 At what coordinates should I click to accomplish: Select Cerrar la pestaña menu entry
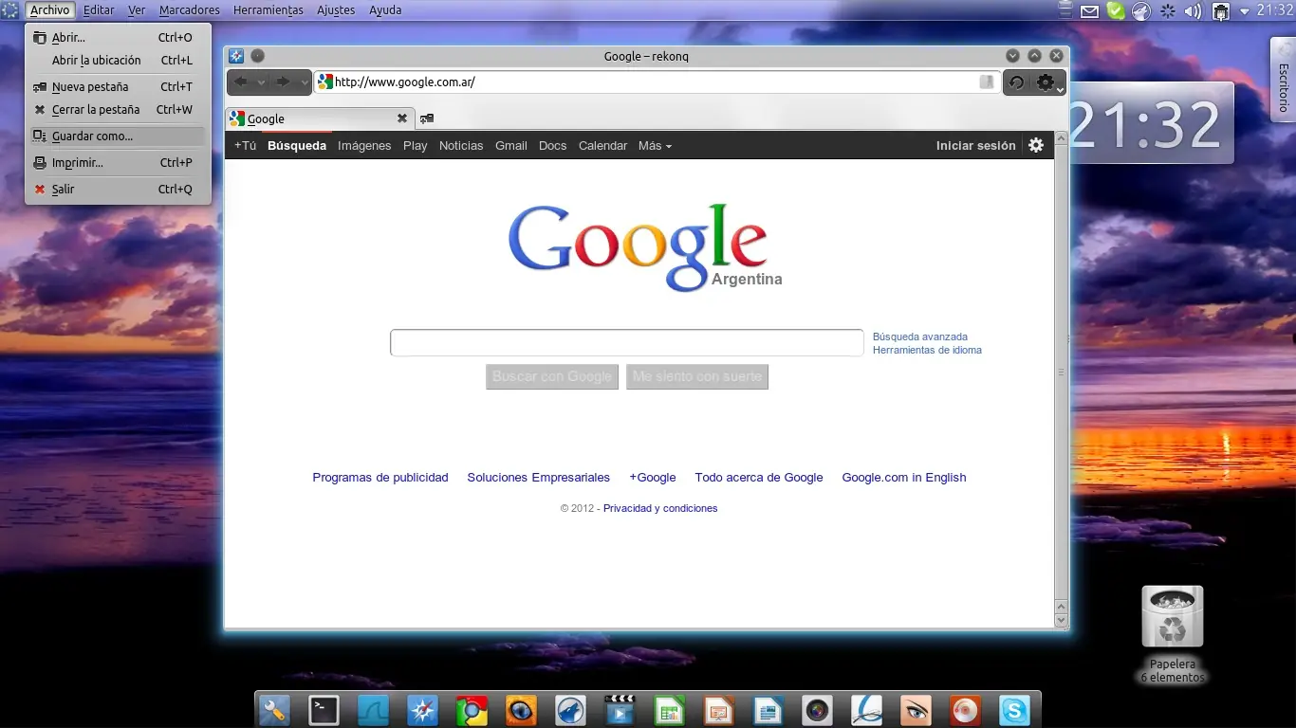tap(118, 110)
